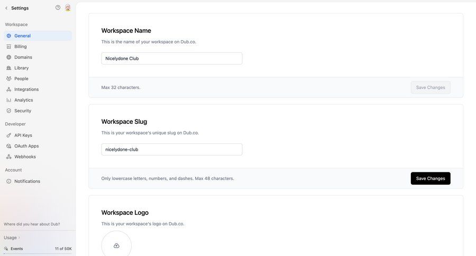Click the People users icon
476x256 pixels.
pos(9,79)
